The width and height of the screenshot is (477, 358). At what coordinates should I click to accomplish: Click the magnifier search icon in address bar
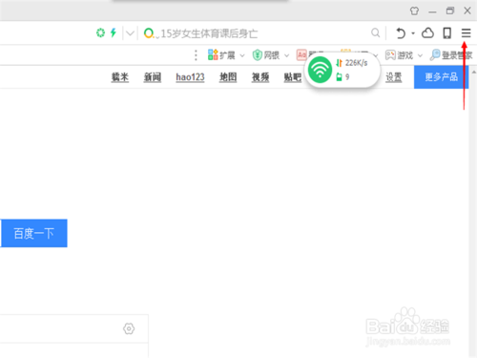coord(375,32)
